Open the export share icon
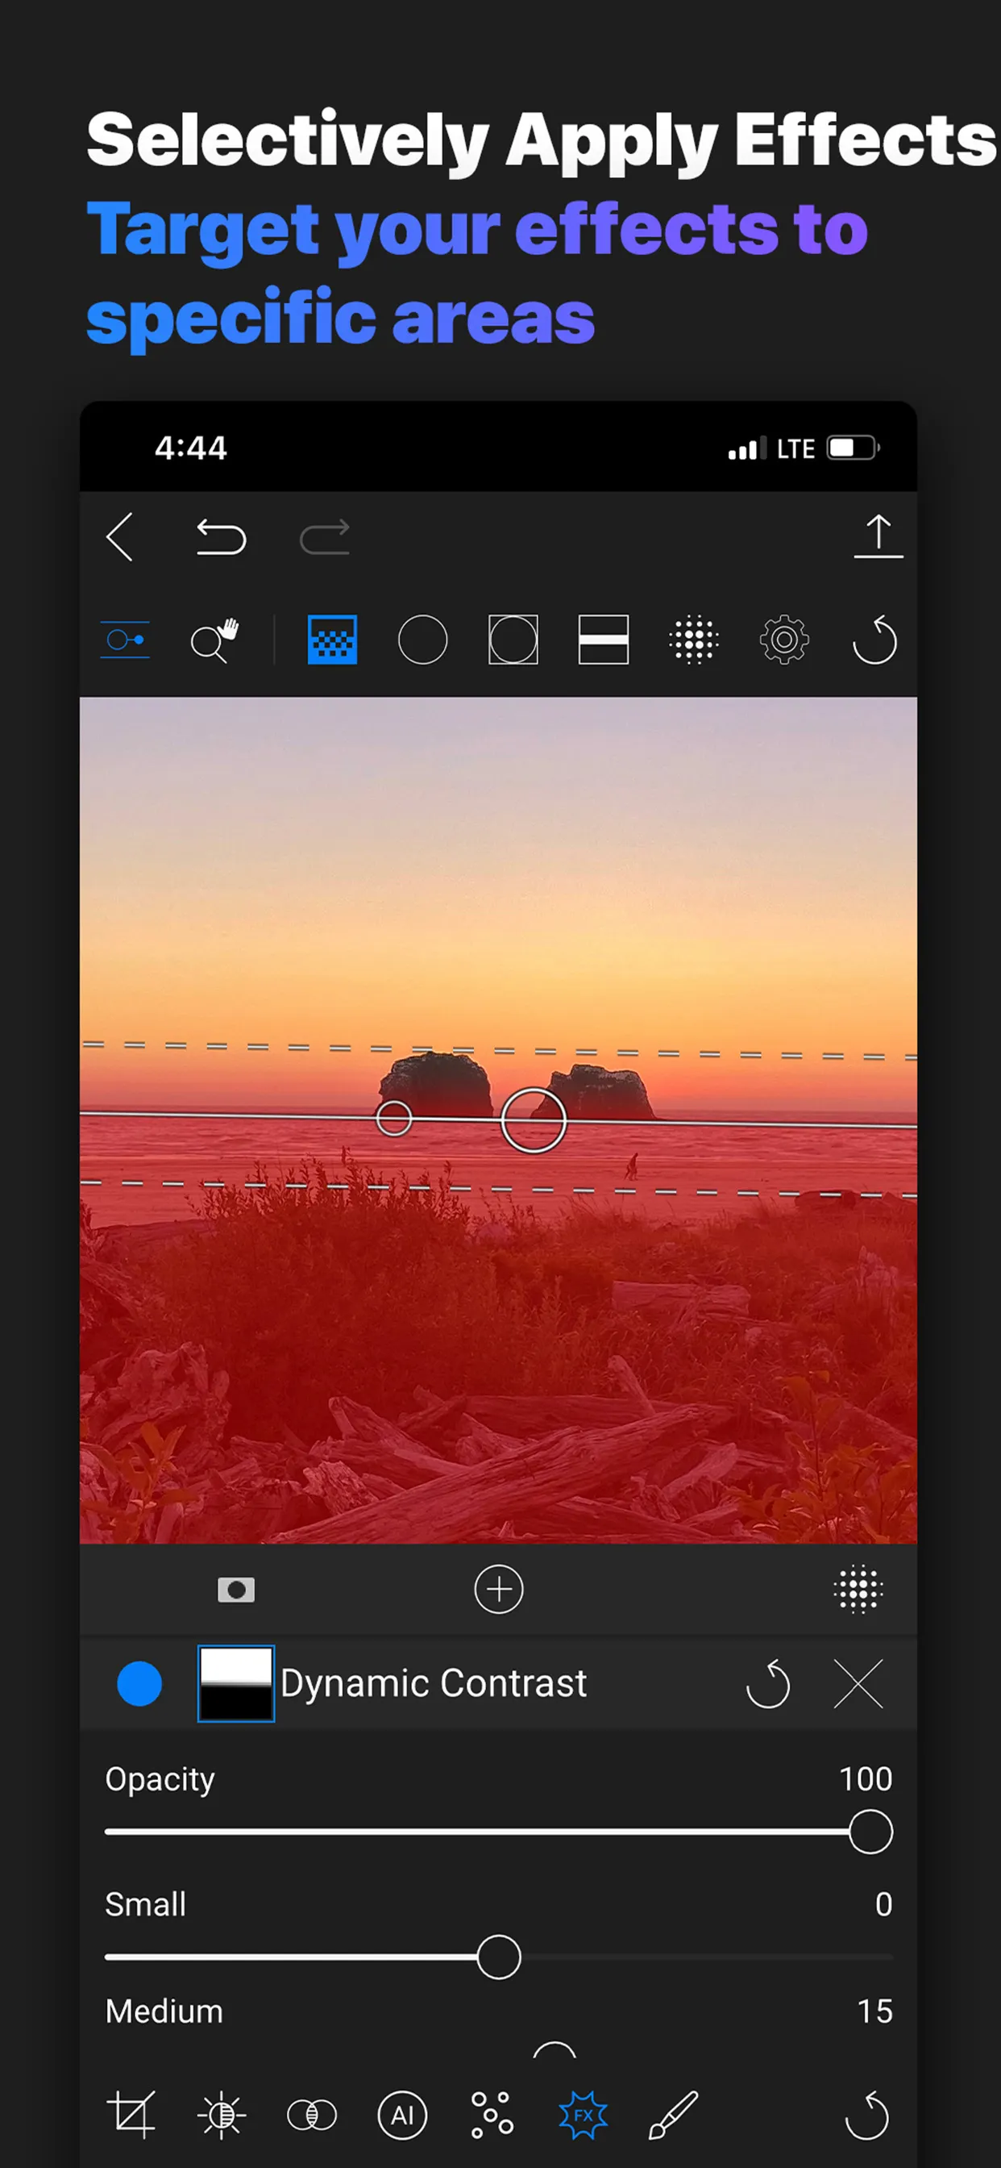1001x2168 pixels. [x=878, y=536]
